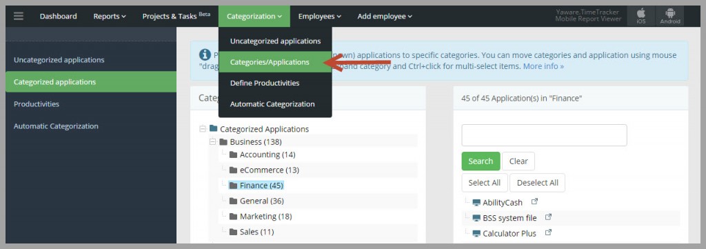
Task: Select the Accounting (14) category
Action: (268, 155)
